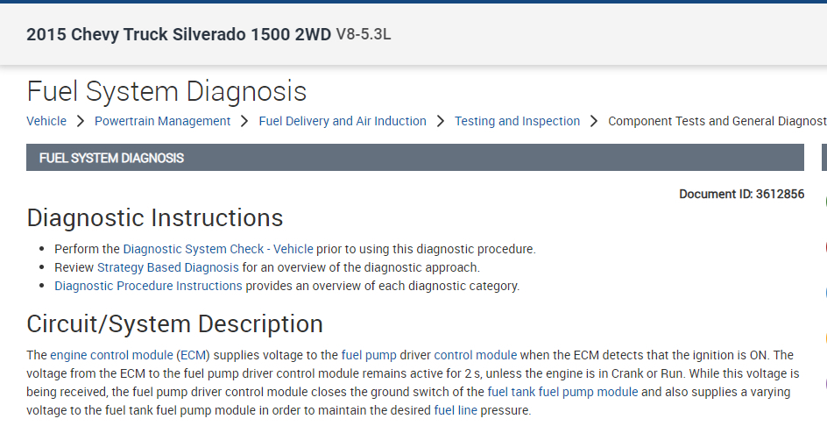This screenshot has height=433, width=827.
Task: Click the fuel line link
Action: pos(456,410)
